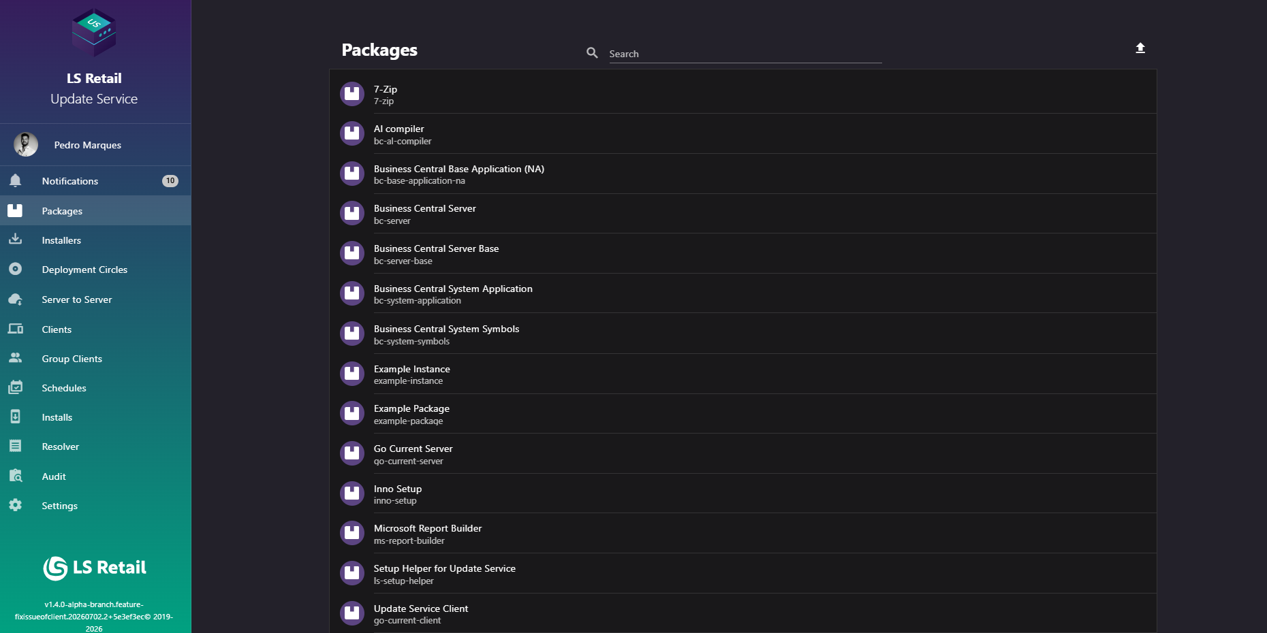The height and width of the screenshot is (633, 1267).
Task: Click the go-current-server identifier text
Action: tap(408, 461)
